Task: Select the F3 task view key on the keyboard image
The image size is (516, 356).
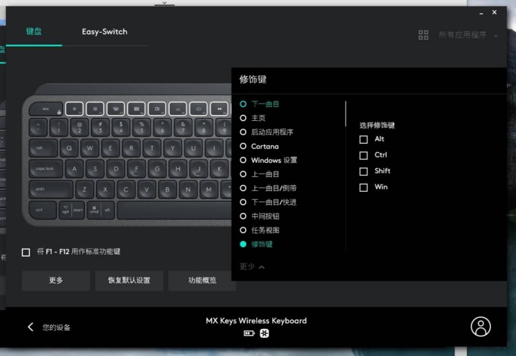Action: tap(116, 109)
